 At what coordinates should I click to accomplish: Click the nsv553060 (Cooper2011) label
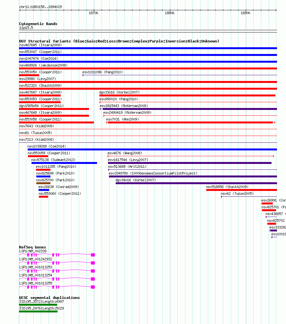60,194
